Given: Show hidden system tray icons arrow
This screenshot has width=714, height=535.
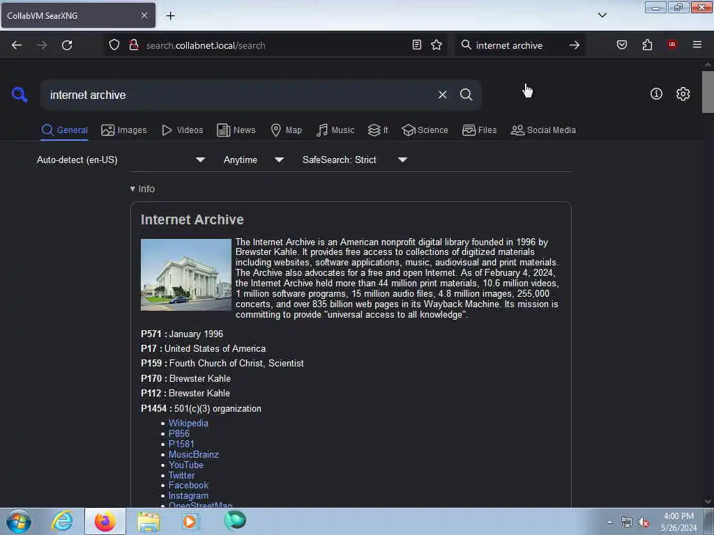Looking at the screenshot, I should click(x=609, y=522).
